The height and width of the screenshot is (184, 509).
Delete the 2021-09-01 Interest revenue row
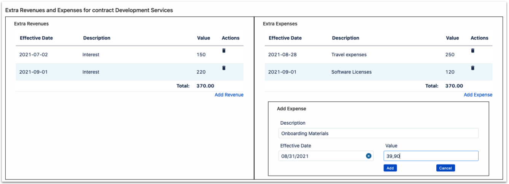tap(224, 68)
